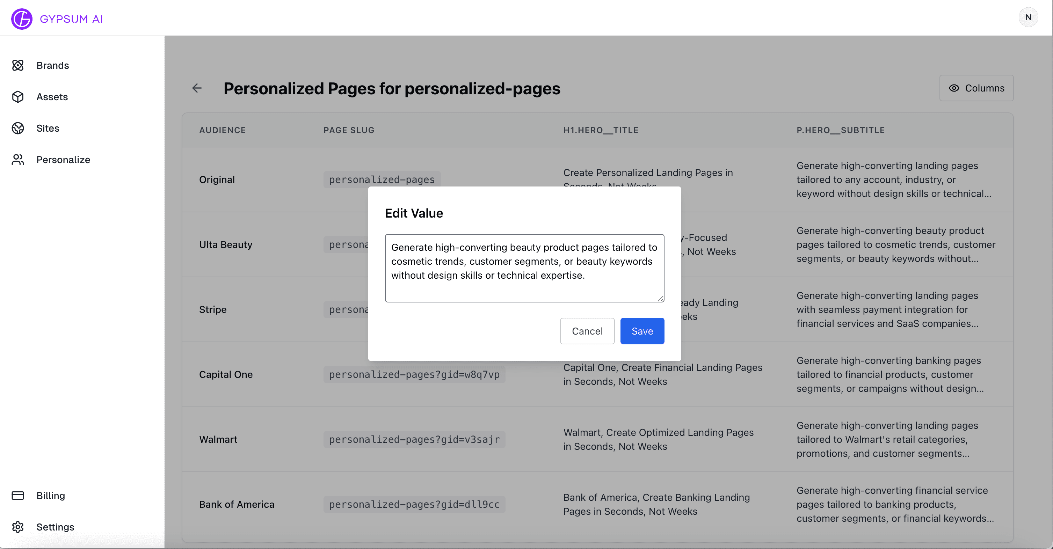Click the P.HERO__SUBTITLE column header
The width and height of the screenshot is (1053, 549).
(x=841, y=130)
